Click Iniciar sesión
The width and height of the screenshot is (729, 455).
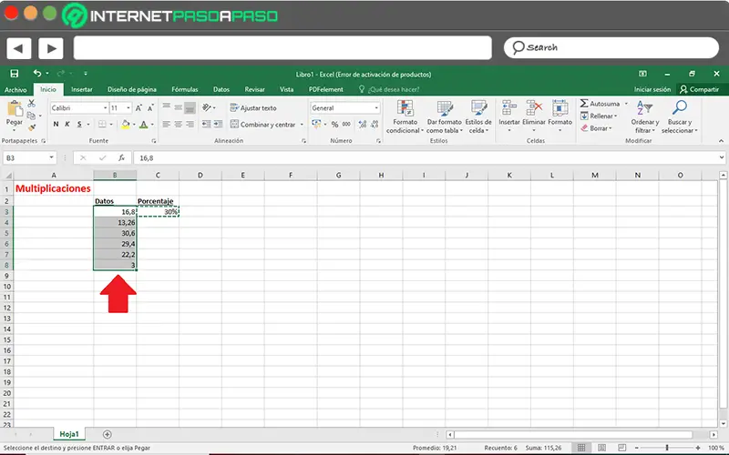tap(652, 89)
